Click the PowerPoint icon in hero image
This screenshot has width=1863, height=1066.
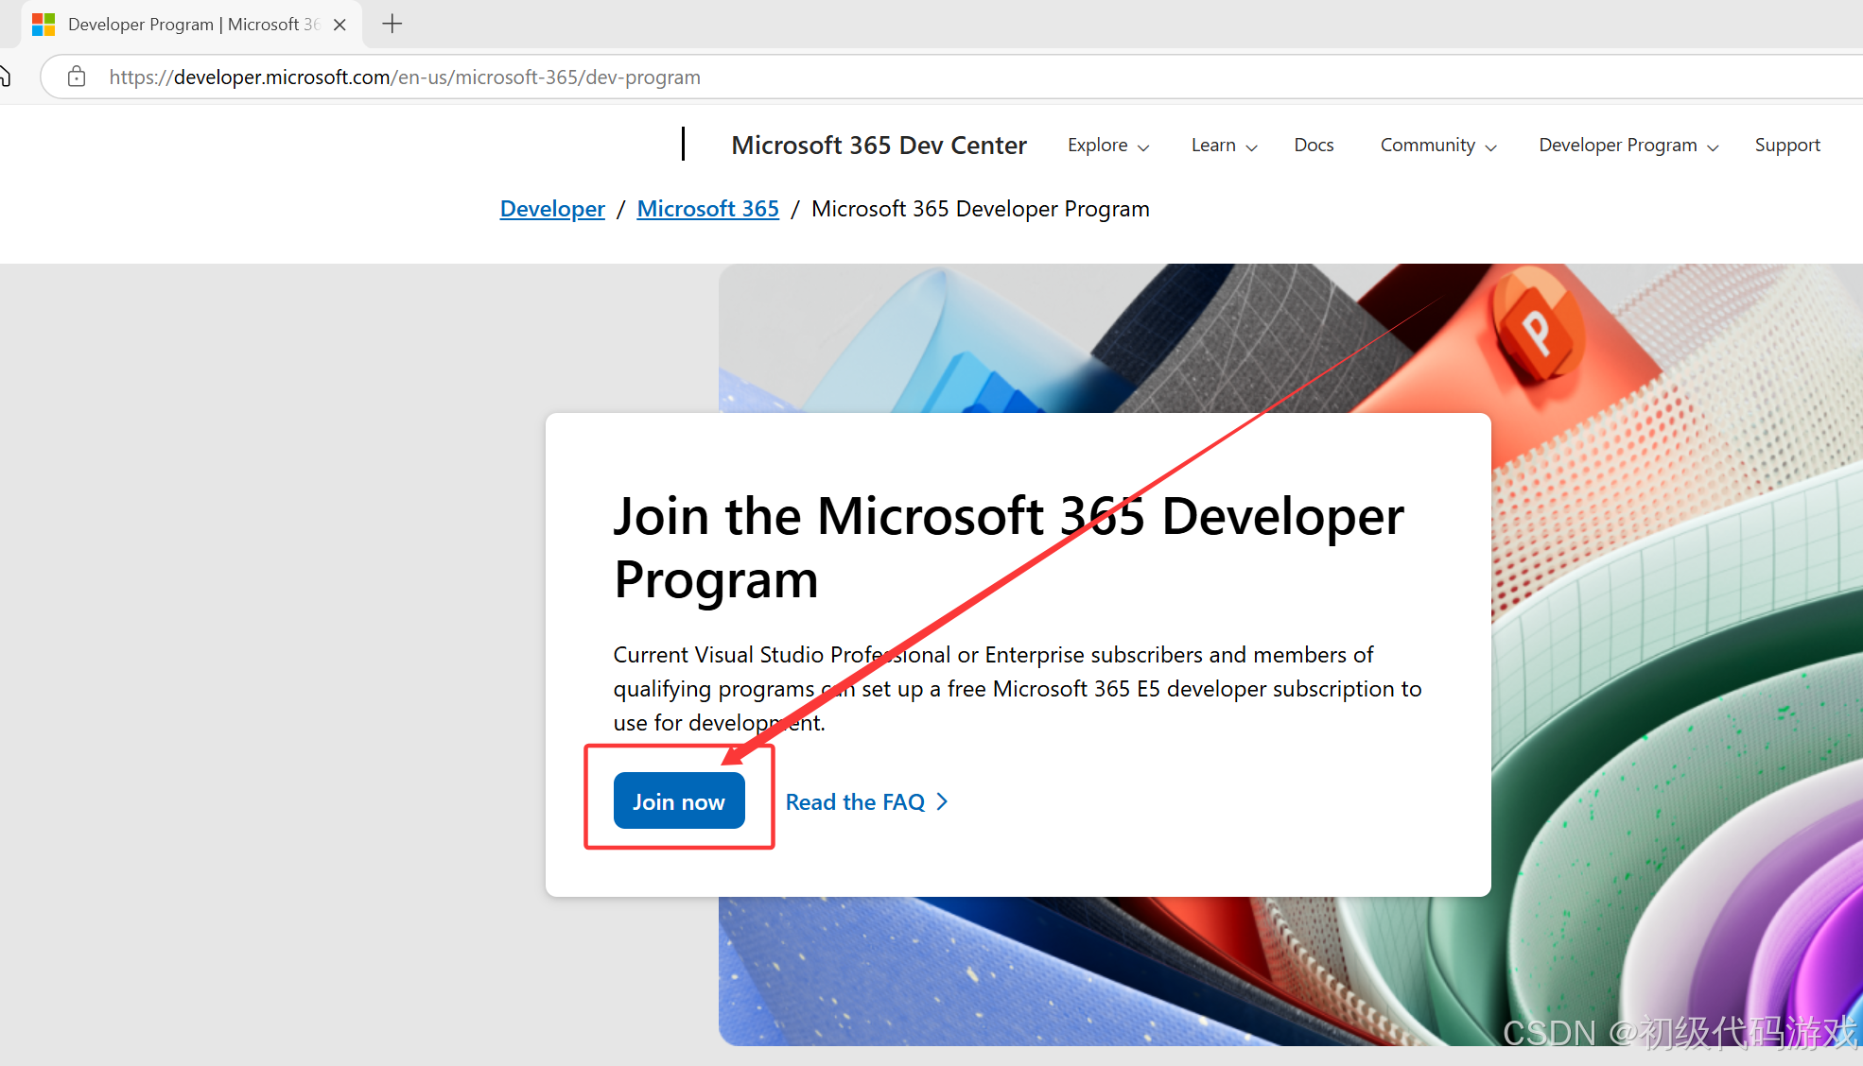coord(1536,332)
